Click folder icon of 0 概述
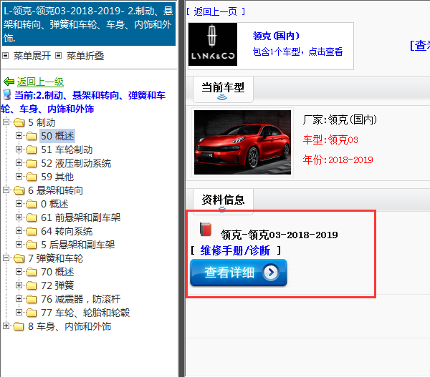This screenshot has height=377, width=430. click(32, 205)
